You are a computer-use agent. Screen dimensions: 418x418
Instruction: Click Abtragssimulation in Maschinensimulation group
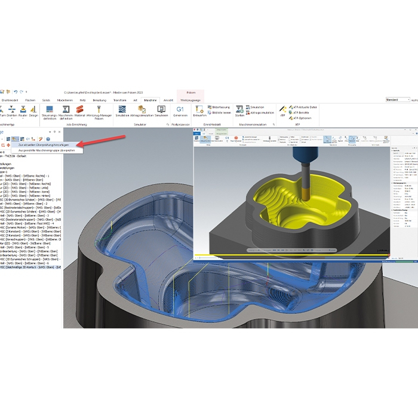[x=260, y=113]
